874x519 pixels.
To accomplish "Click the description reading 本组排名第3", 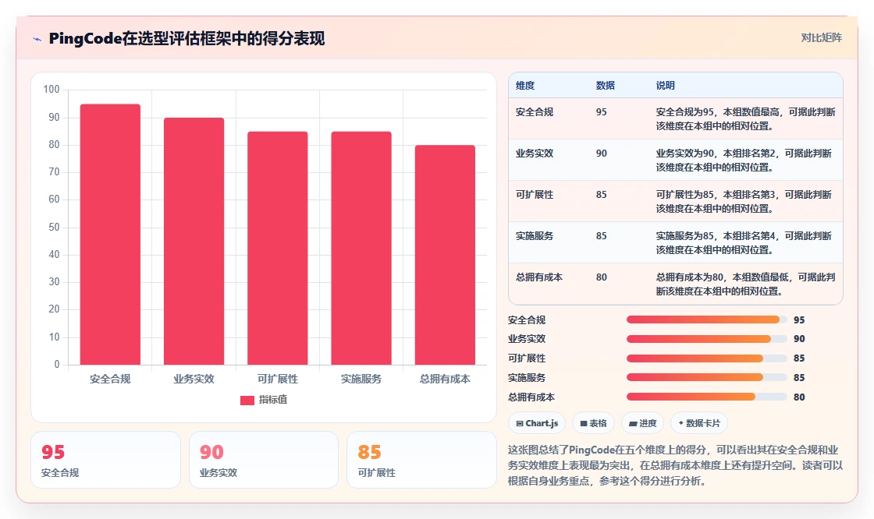I will pyautogui.click(x=746, y=201).
